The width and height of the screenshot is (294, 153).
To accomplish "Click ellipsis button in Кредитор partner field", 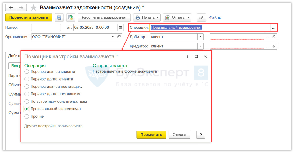I will [268, 46].
